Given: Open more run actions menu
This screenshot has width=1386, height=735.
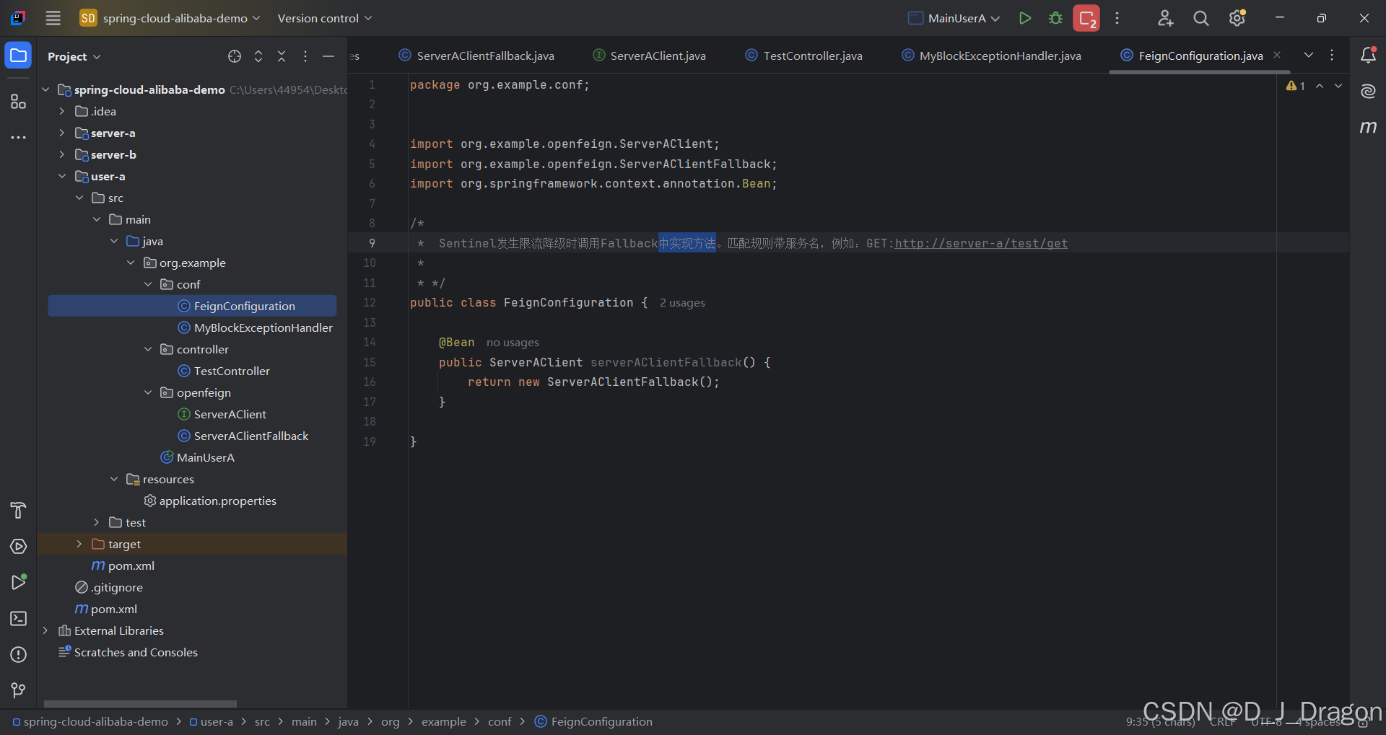Looking at the screenshot, I should click(1117, 18).
